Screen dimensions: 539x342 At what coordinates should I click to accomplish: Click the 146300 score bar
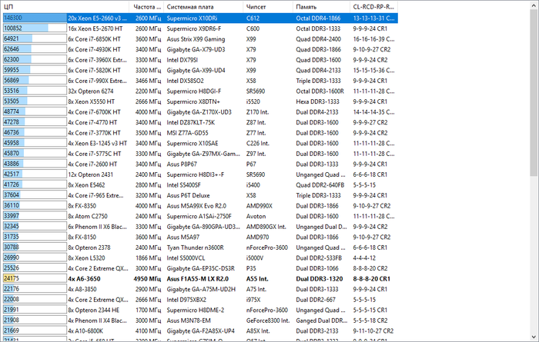(35, 18)
